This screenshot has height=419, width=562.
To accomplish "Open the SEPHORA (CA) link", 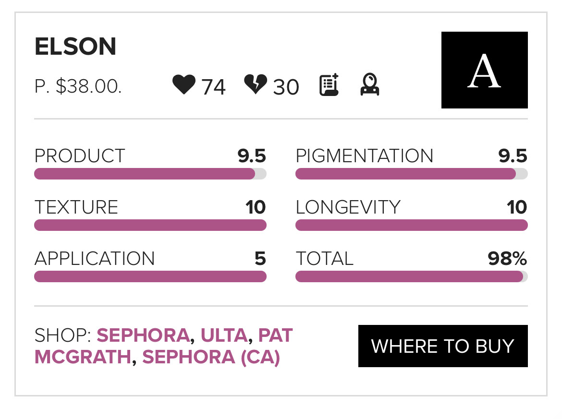I will click(x=211, y=358).
